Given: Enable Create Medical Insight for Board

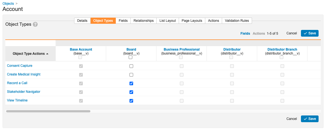Looking at the screenshot, I should (x=131, y=75).
